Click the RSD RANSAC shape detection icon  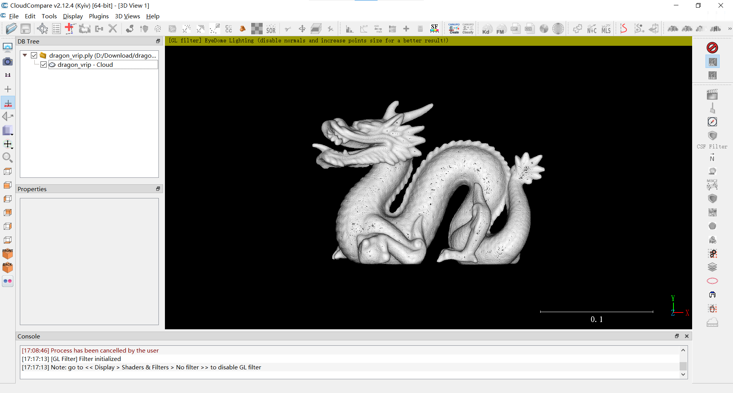click(712, 240)
